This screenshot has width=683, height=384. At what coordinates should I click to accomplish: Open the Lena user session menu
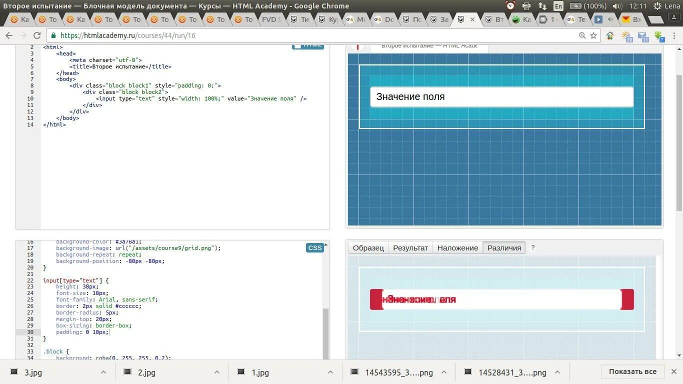(x=666, y=6)
